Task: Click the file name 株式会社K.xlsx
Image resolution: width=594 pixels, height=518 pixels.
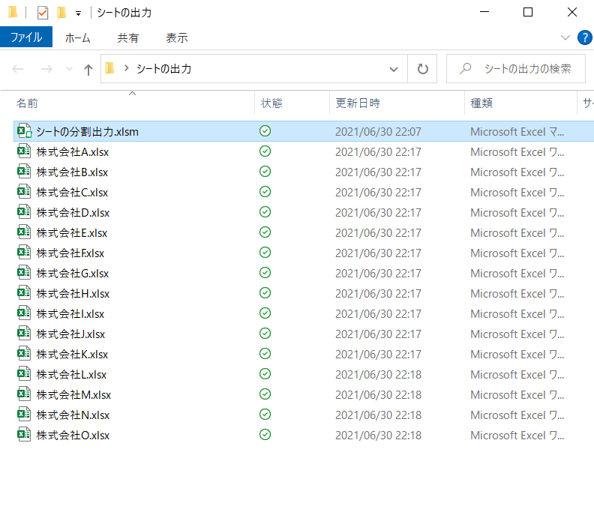Action: click(x=72, y=355)
